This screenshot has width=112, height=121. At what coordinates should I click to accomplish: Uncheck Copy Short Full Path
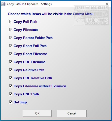[x=11, y=46]
